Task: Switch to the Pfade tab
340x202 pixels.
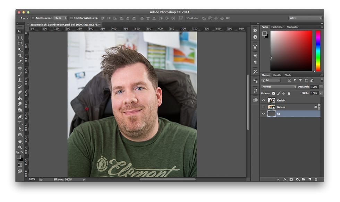Action: (x=288, y=75)
